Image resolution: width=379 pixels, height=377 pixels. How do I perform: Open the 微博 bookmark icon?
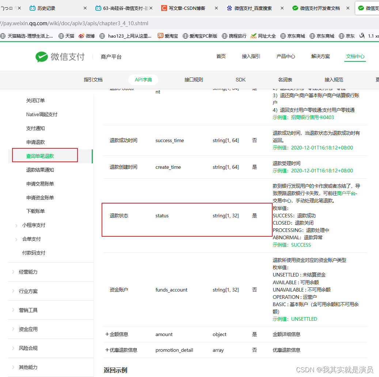click(82, 36)
